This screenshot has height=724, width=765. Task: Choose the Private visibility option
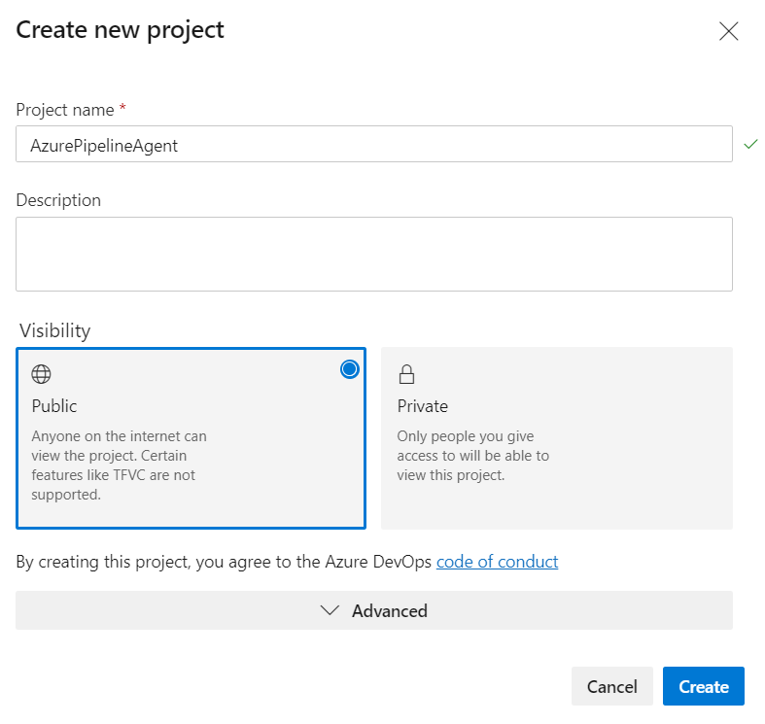(x=557, y=438)
